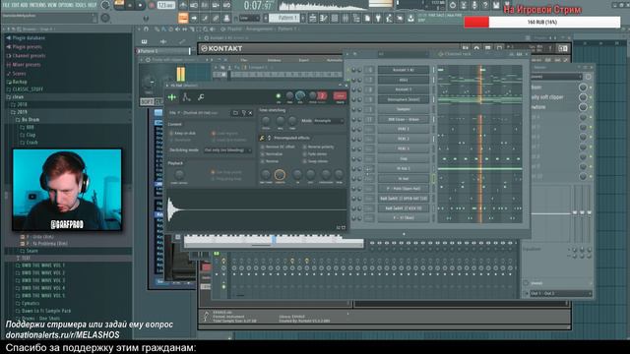The height and width of the screenshot is (354, 630).
Task: Click the plug-shaped plugin picker icon
Action: (x=378, y=18)
